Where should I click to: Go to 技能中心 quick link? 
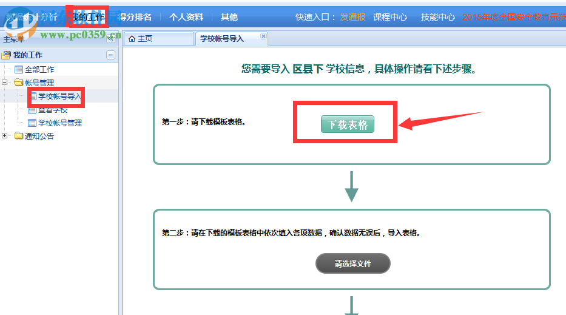pos(438,17)
